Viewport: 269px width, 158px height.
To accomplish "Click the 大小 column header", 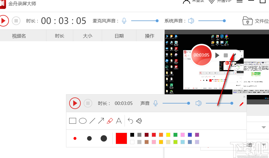I will tap(87, 36).
